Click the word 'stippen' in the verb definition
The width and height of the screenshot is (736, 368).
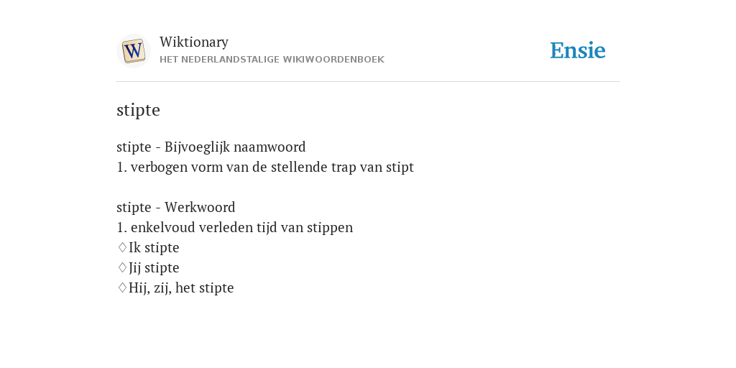pyautogui.click(x=330, y=228)
